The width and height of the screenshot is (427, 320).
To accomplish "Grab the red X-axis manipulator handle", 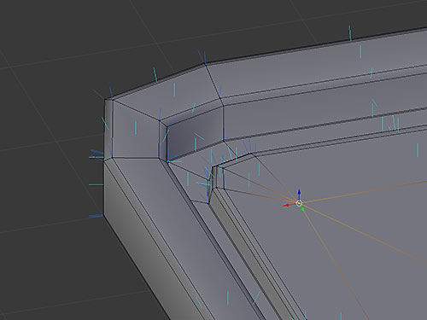I will (x=287, y=205).
